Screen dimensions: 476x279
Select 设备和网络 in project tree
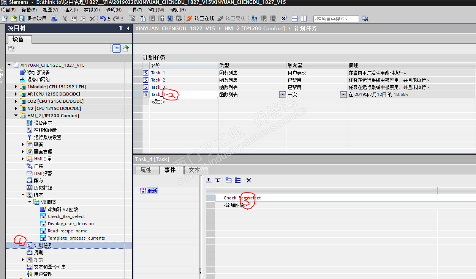point(38,80)
